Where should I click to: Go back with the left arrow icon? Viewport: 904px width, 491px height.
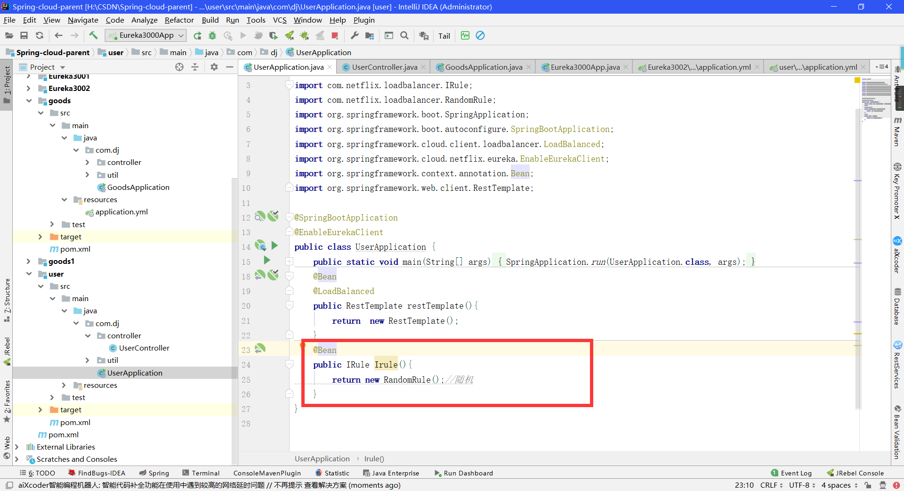click(x=58, y=35)
